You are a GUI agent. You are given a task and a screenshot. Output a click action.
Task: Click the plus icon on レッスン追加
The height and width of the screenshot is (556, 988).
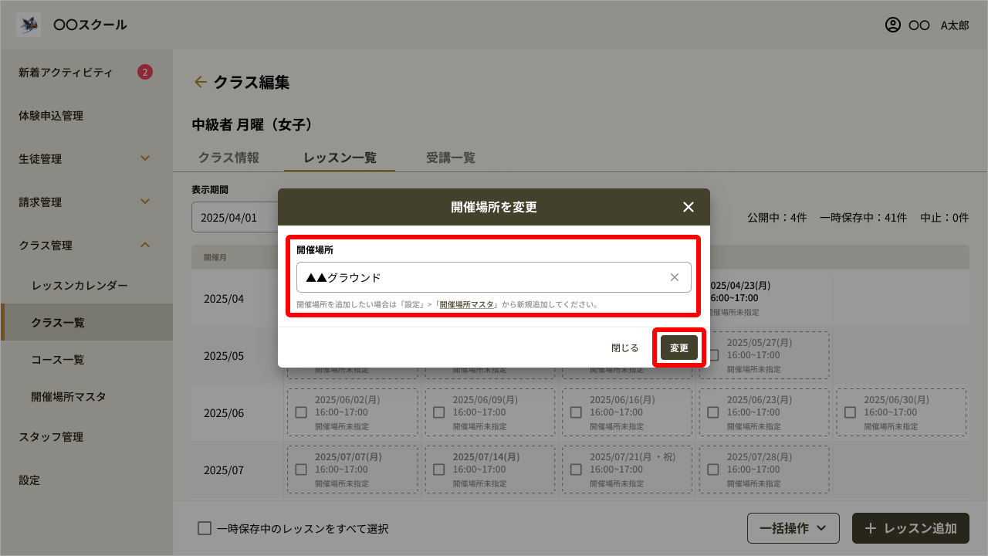click(x=871, y=528)
